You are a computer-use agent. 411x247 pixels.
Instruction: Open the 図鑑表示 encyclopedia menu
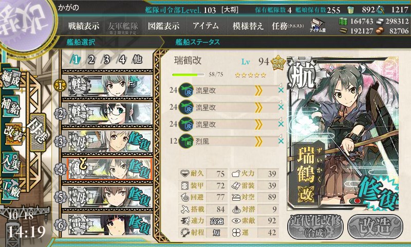[x=163, y=26]
